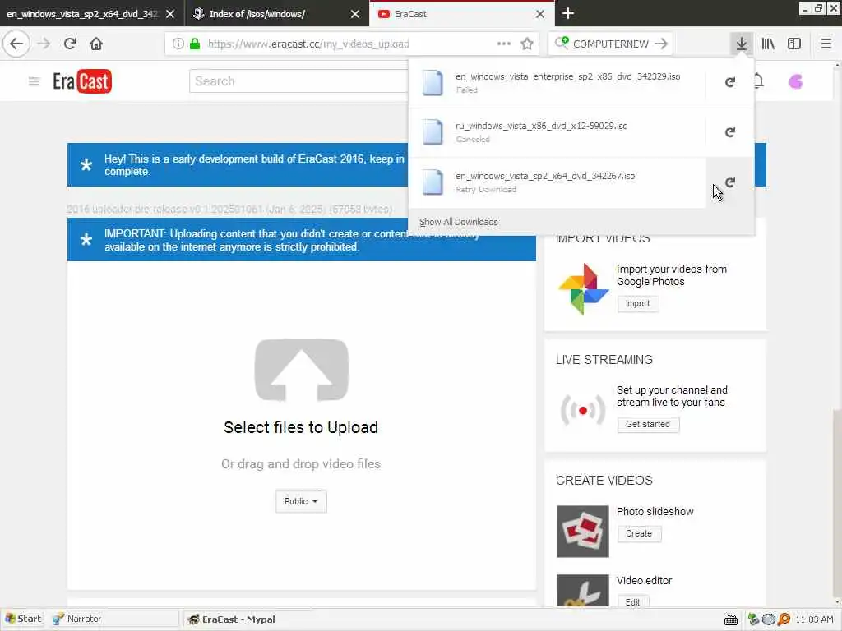Click the on-screen keyboard tray icon
The height and width of the screenshot is (631, 842).
pos(731,619)
